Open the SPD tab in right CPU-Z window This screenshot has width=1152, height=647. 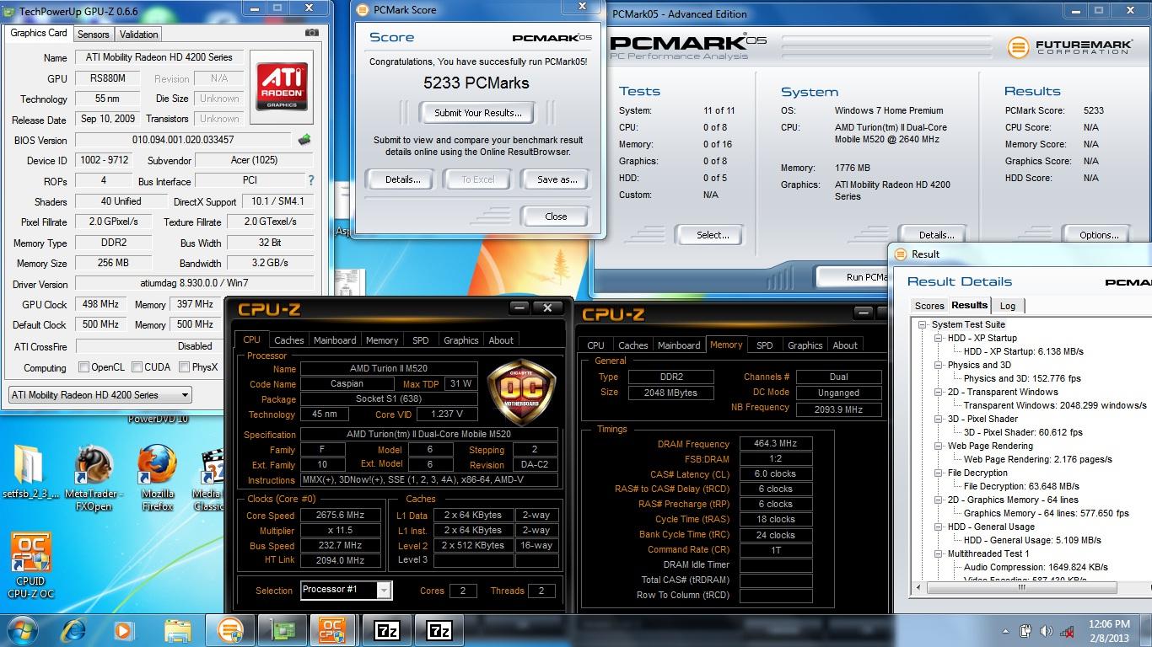[x=764, y=345]
